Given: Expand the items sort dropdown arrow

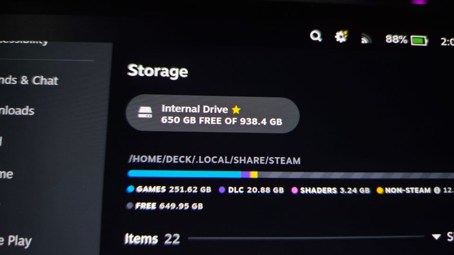Looking at the screenshot, I should (436, 237).
